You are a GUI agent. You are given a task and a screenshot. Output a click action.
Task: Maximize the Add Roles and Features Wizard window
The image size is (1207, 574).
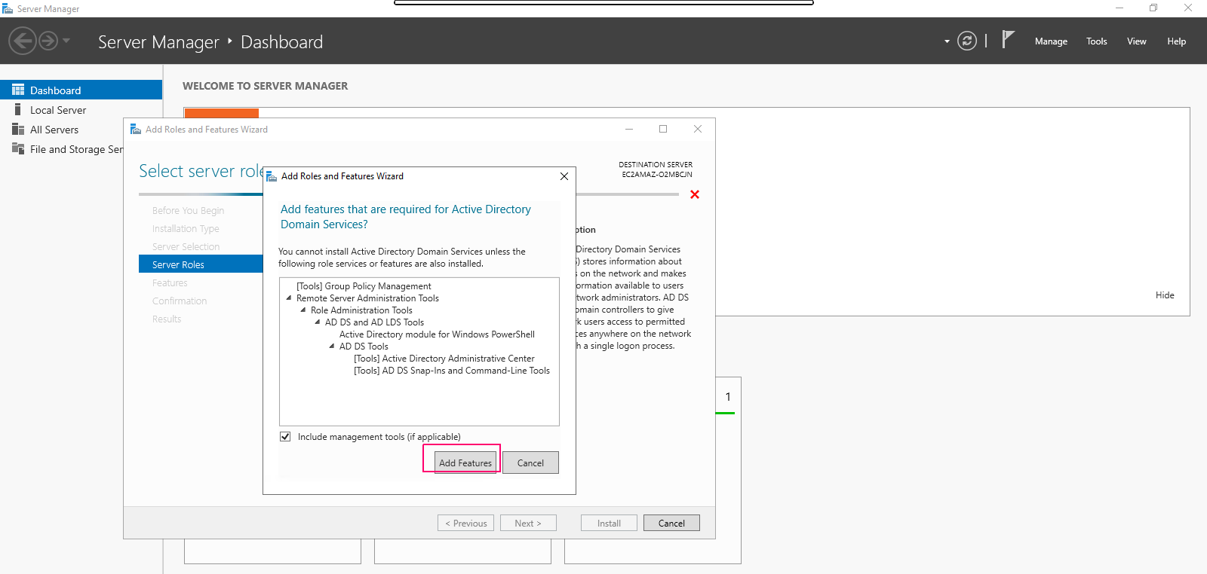pyautogui.click(x=663, y=129)
